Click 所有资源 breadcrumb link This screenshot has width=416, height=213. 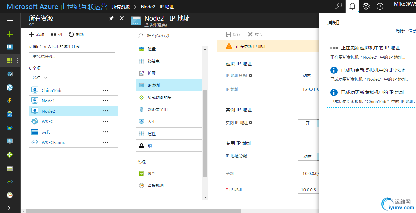[x=121, y=7]
